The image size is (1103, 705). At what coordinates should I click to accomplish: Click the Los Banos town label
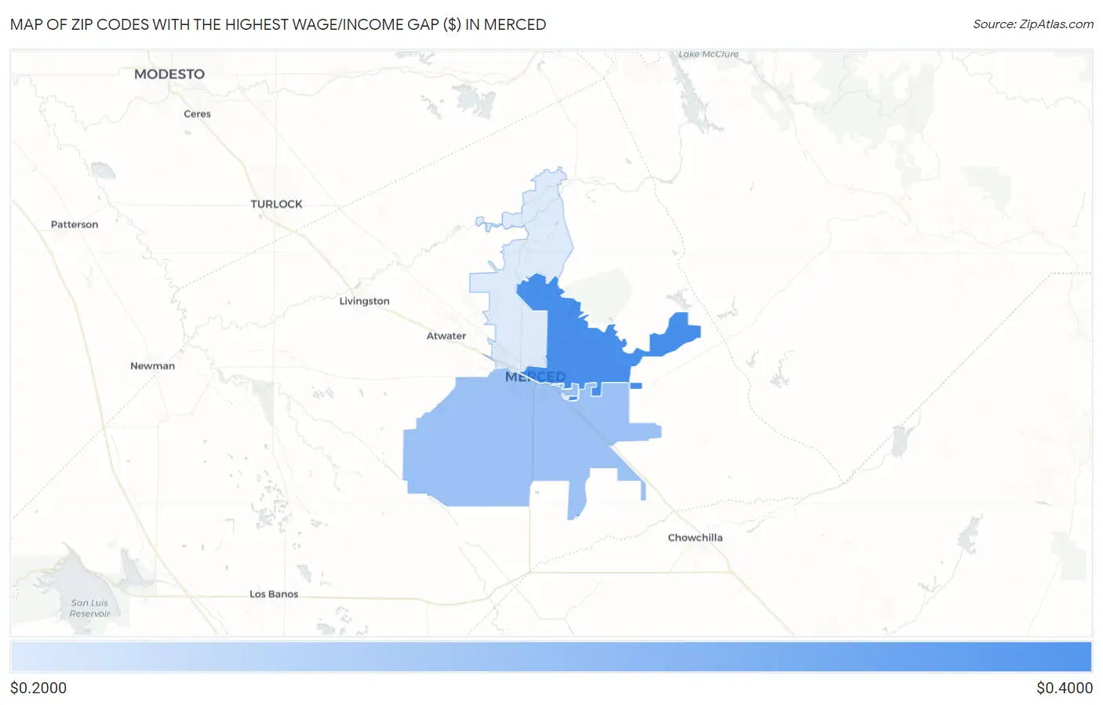pyautogui.click(x=274, y=594)
